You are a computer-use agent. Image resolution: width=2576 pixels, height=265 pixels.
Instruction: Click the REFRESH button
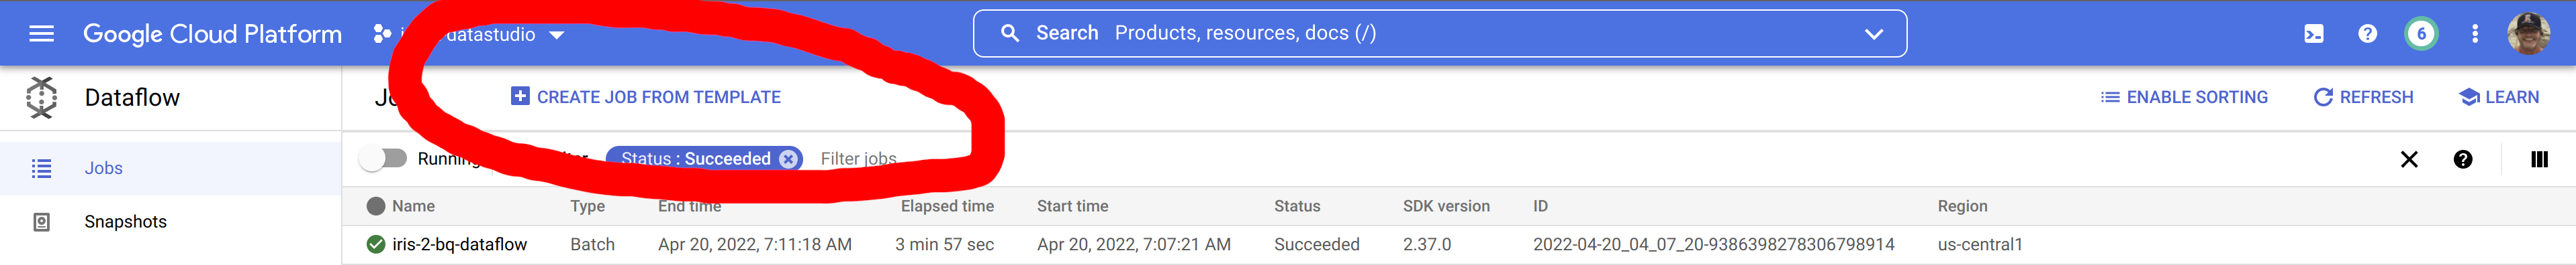[x=2363, y=96]
